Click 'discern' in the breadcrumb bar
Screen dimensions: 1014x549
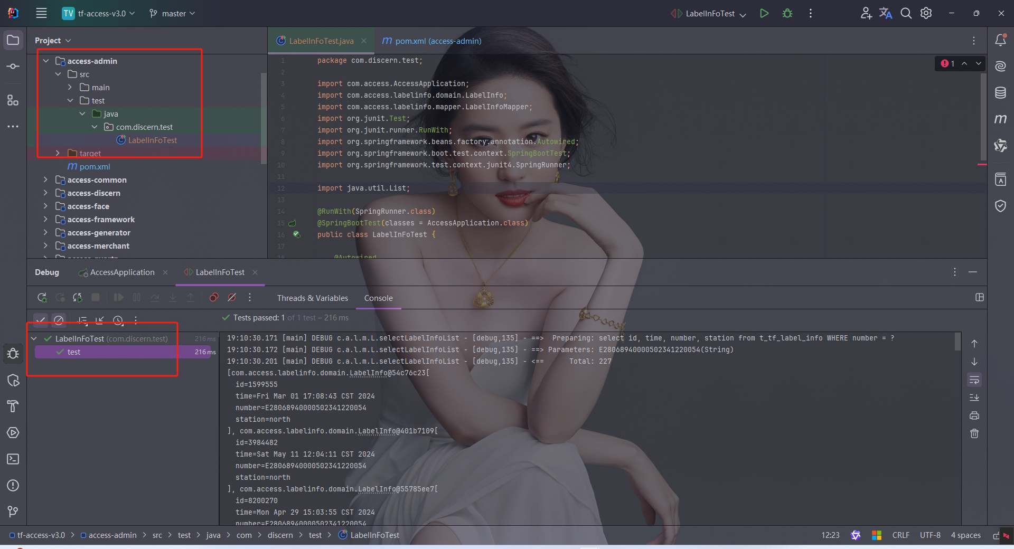coord(280,535)
